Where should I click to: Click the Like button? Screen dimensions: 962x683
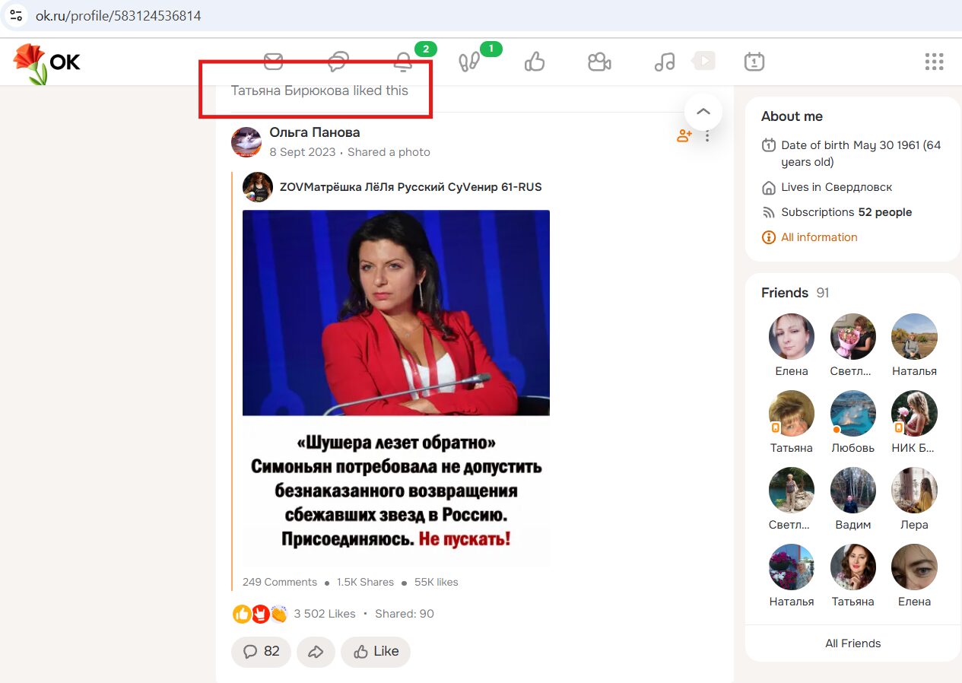pos(376,652)
